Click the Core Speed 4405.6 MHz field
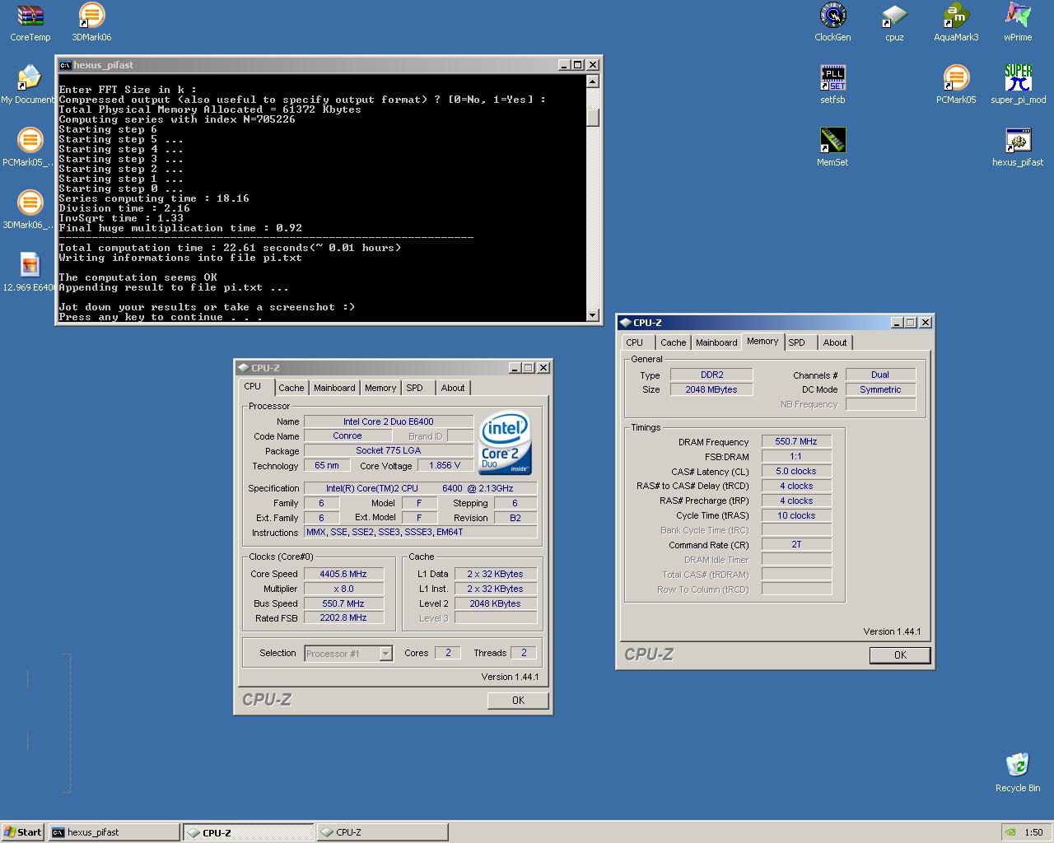The height and width of the screenshot is (843, 1054). point(344,574)
